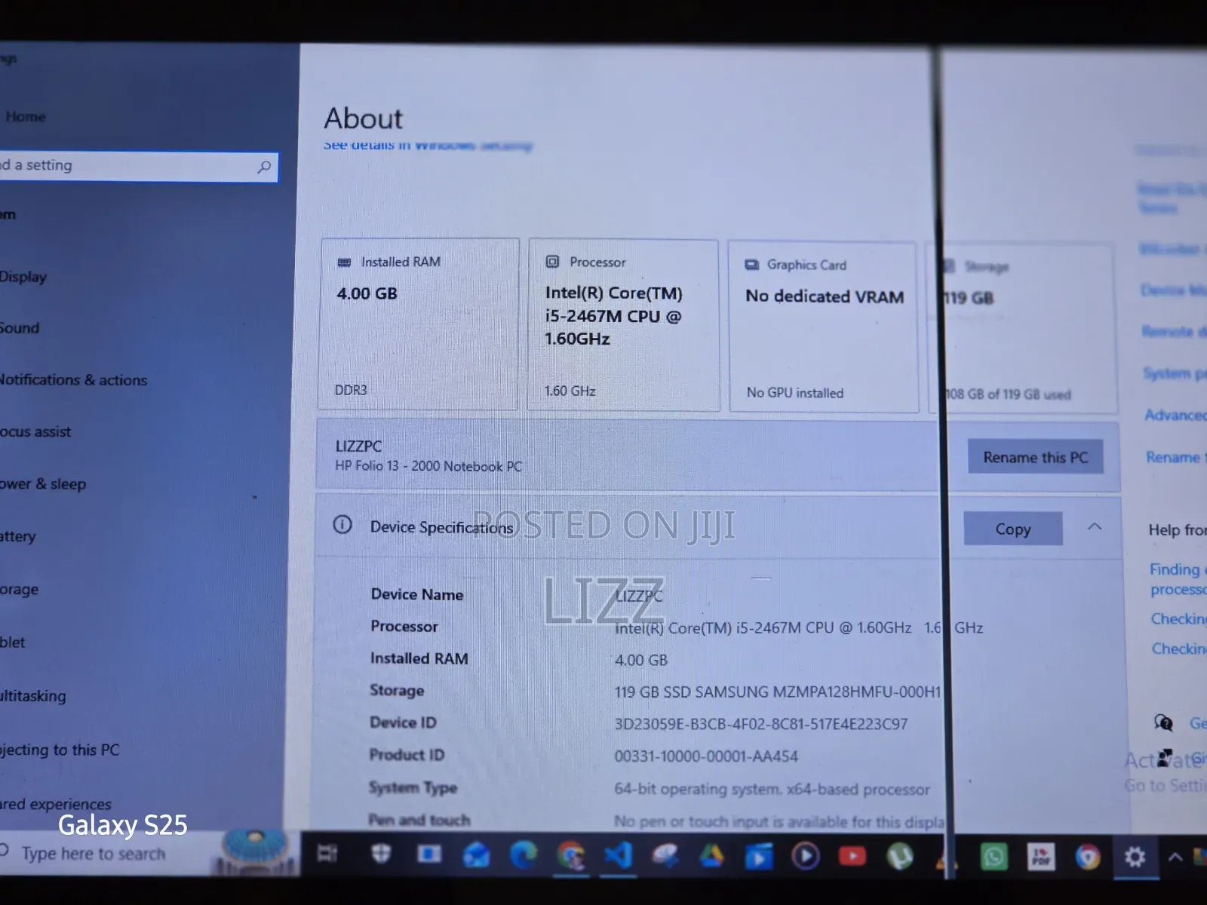This screenshot has height=905, width=1207.
Task: Collapse the Device Specifications section
Action: [1095, 526]
